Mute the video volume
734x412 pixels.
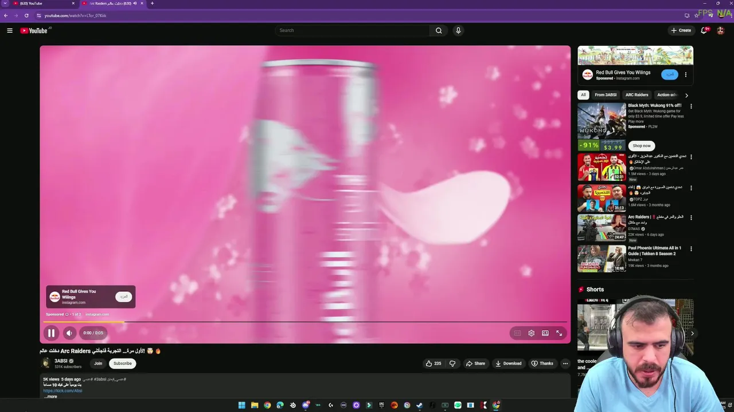(x=69, y=333)
